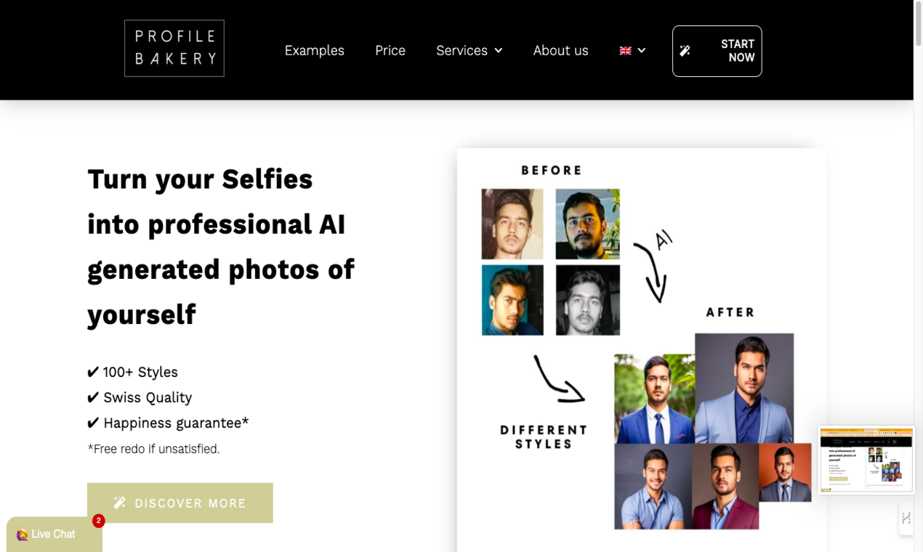Expand the Services dropdown
This screenshot has width=923, height=552.
(469, 50)
